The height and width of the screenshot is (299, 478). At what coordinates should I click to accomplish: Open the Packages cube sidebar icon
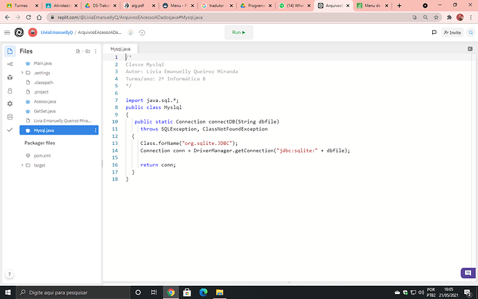10,77
